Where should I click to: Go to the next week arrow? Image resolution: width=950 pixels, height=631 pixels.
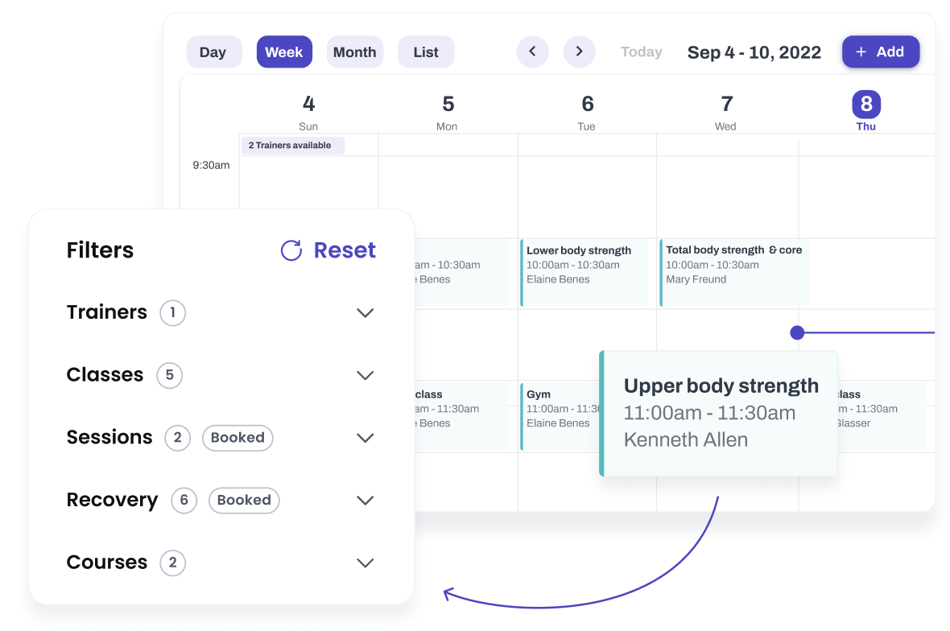pyautogui.click(x=579, y=52)
